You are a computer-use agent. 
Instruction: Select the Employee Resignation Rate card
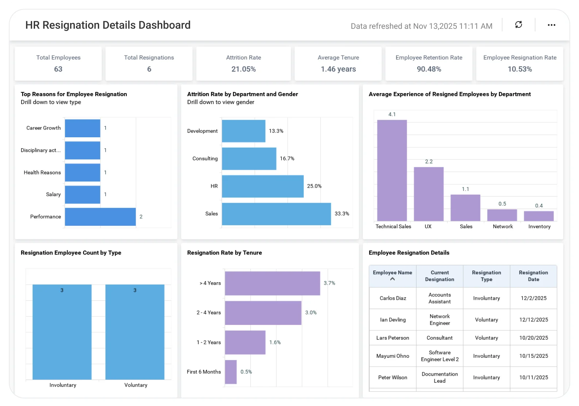click(520, 64)
